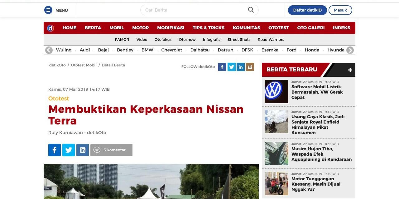Select Road Warriors in the submenu

(x=271, y=40)
